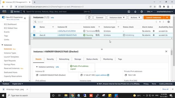Screen dimensions: 175x98
Task: Select the terminated instance checkbox
Action: [x=34, y=31]
